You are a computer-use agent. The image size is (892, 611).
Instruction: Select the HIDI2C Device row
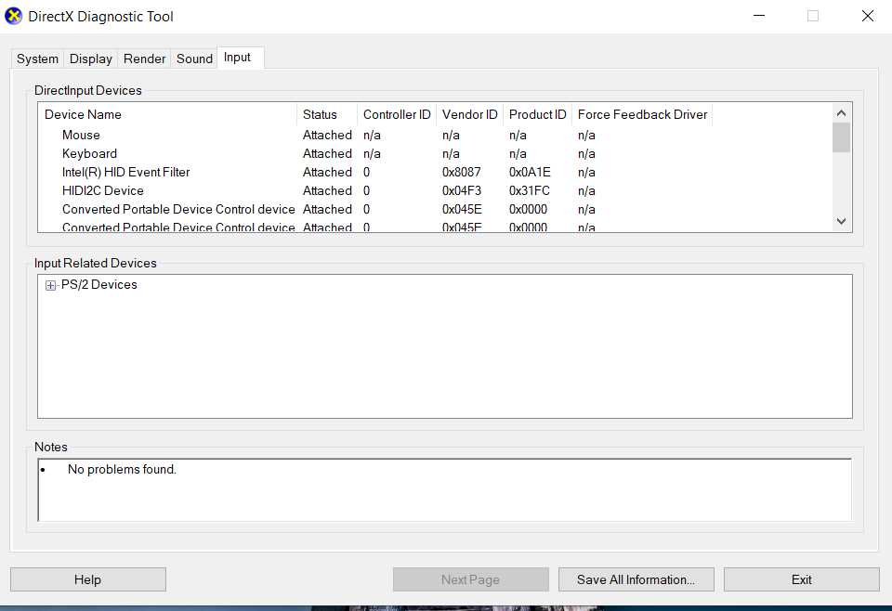tap(102, 191)
